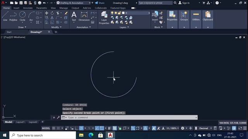Click the Sign In button
The height and width of the screenshot is (139, 248).
pos(184,3)
